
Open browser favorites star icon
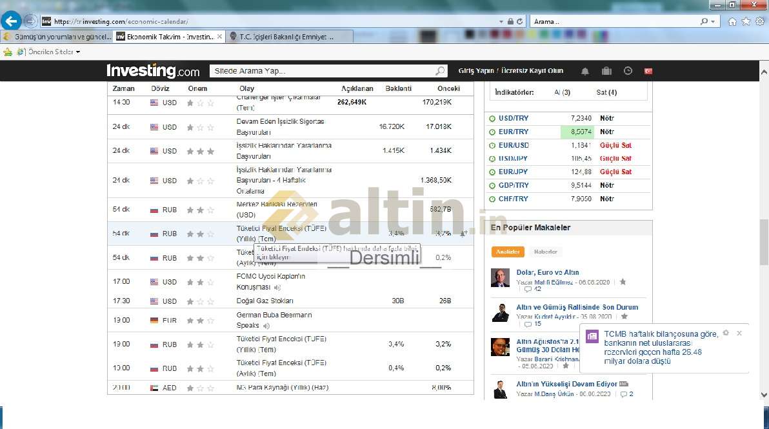(x=746, y=21)
